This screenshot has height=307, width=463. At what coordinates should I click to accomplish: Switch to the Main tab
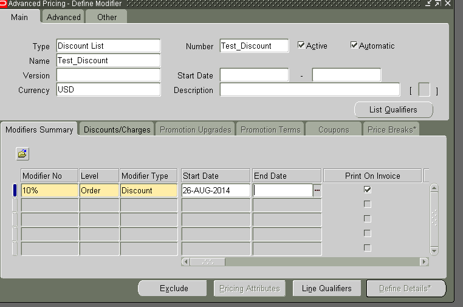click(x=19, y=17)
